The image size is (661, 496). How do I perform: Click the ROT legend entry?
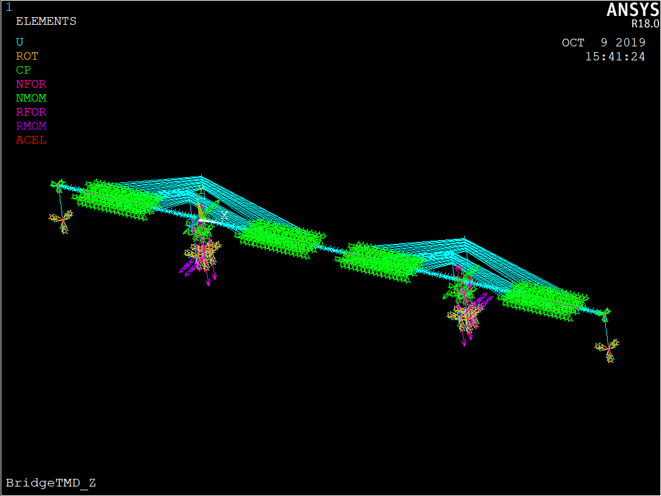coord(27,56)
